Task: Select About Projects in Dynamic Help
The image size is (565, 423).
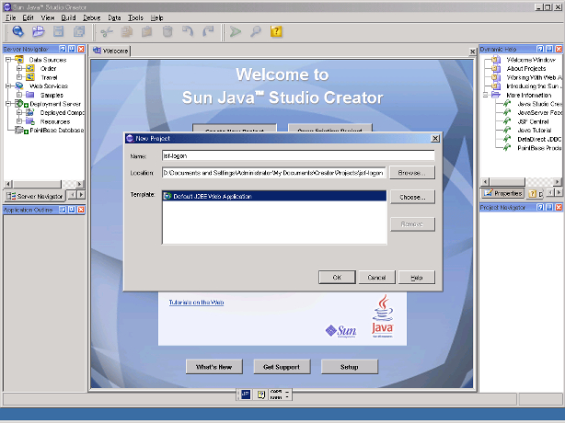Action: coord(525,68)
